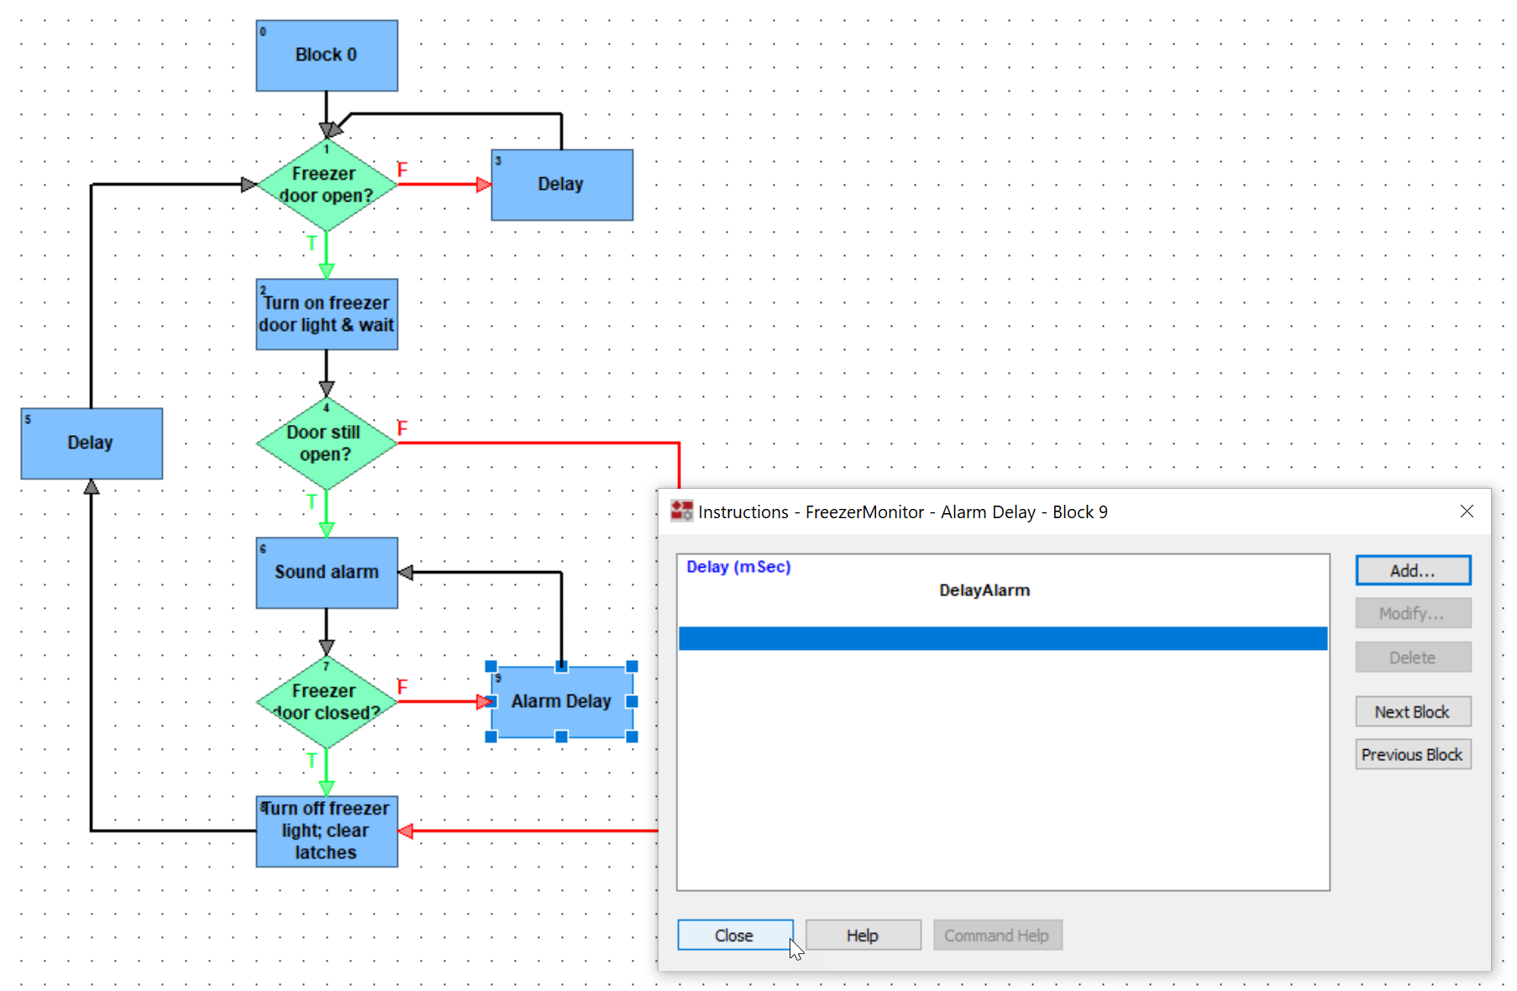Click the Command Help button
Viewport: 1517px width, 991px height.
(997, 935)
